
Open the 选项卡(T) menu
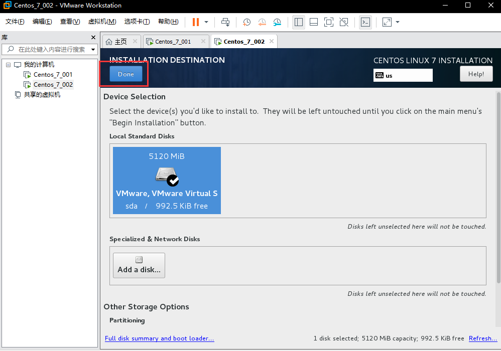pyautogui.click(x=137, y=22)
